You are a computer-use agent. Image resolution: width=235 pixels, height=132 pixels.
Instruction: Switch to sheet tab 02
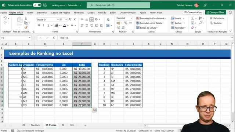pyautogui.click(x=63, y=125)
